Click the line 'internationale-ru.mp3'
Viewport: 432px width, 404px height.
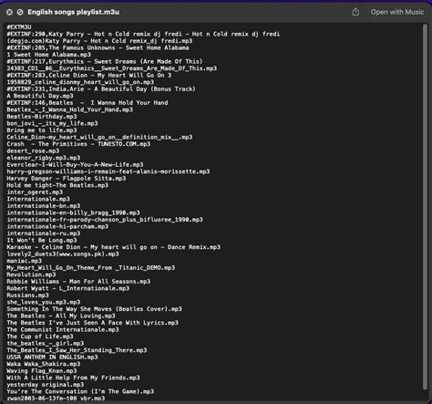[44, 233]
